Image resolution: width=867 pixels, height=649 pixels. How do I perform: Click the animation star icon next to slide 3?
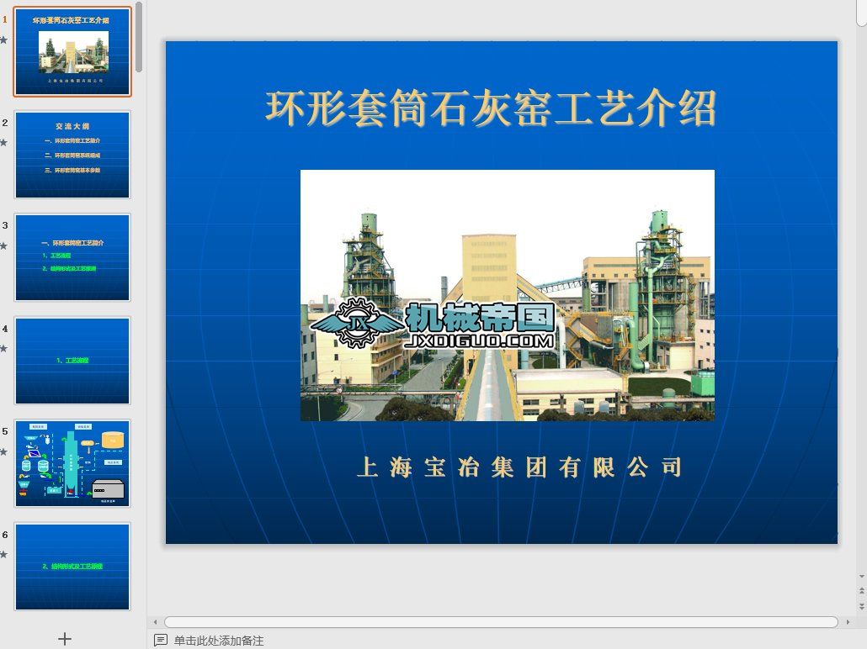pyautogui.click(x=4, y=245)
